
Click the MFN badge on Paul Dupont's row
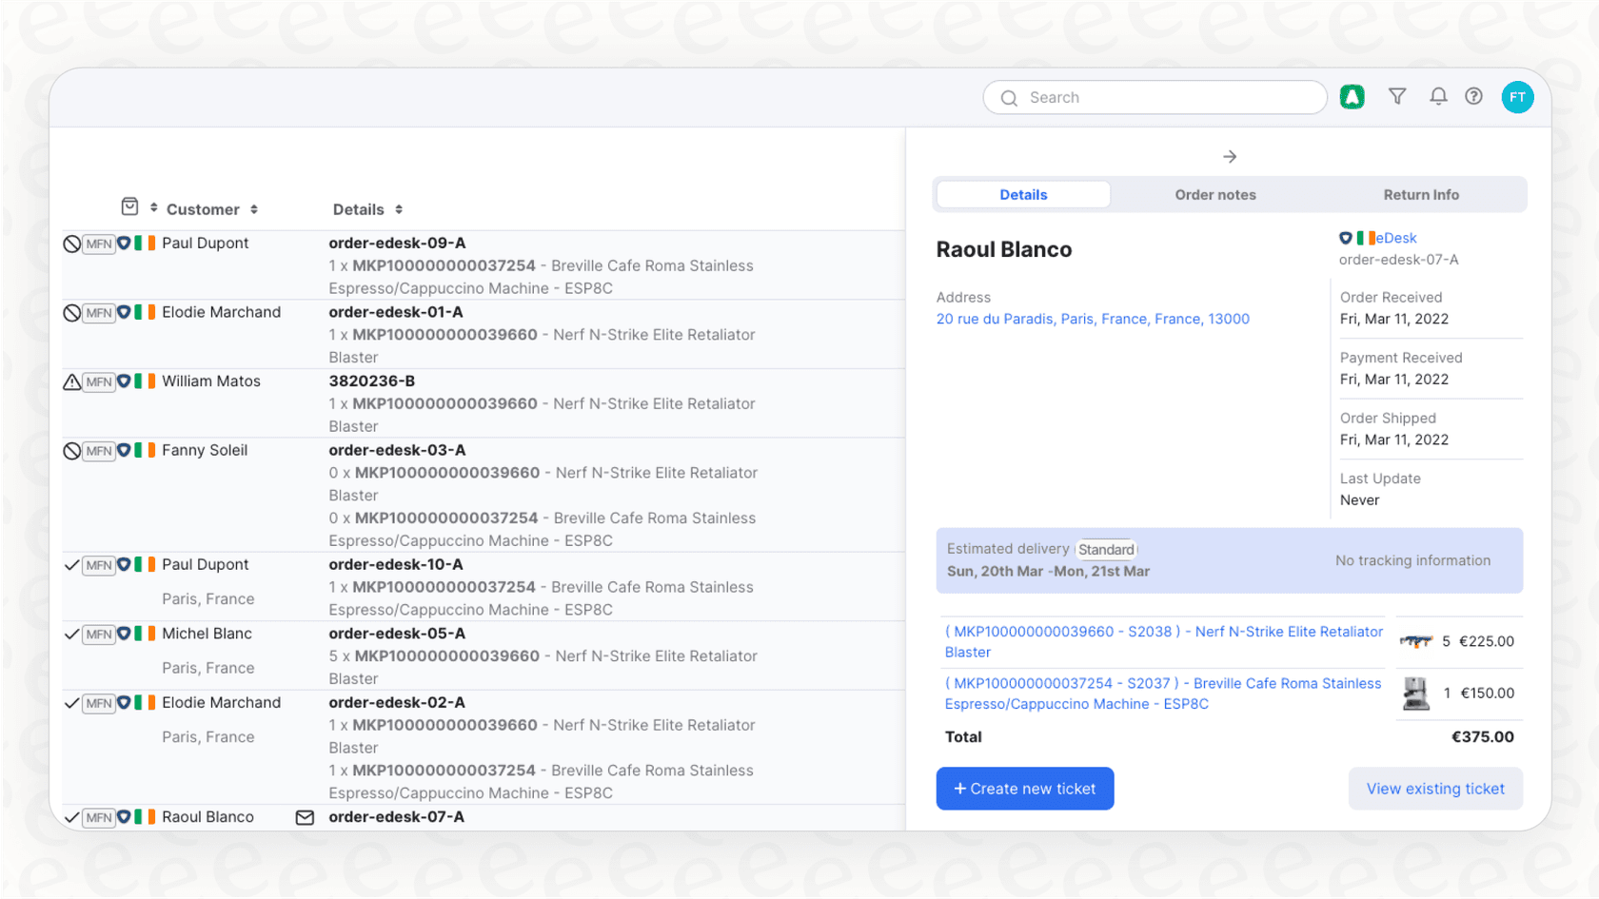tap(99, 244)
